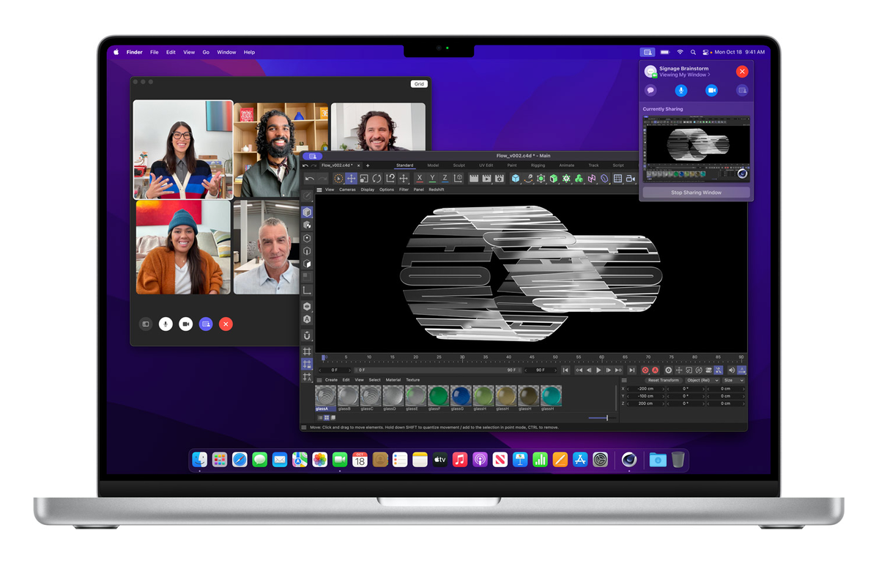Click the screen sharing icon in SharePlay panel
The height and width of the screenshot is (563, 879).
[x=742, y=90]
